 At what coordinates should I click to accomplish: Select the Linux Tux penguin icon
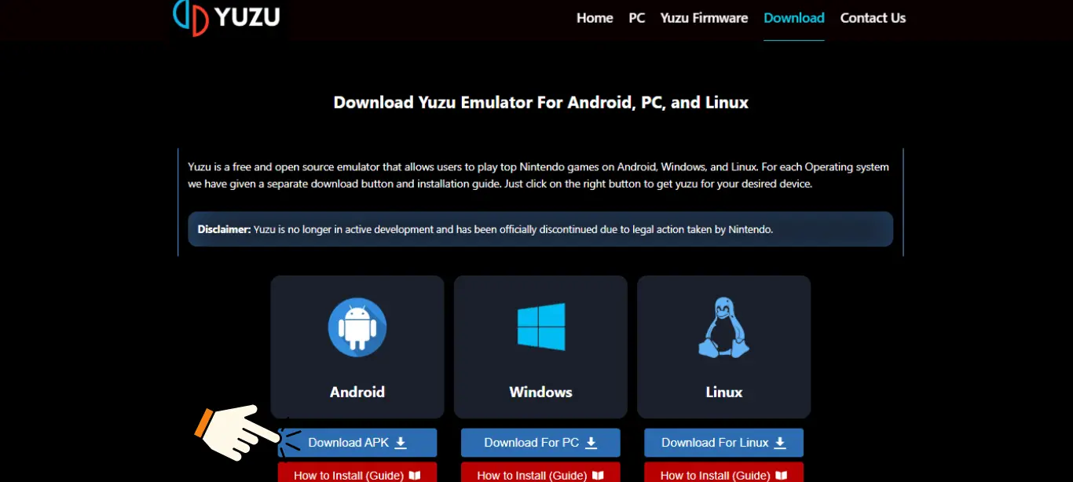(x=723, y=327)
